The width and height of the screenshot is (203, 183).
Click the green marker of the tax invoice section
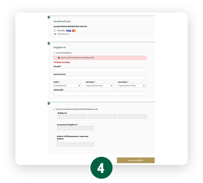pyautogui.click(x=49, y=103)
